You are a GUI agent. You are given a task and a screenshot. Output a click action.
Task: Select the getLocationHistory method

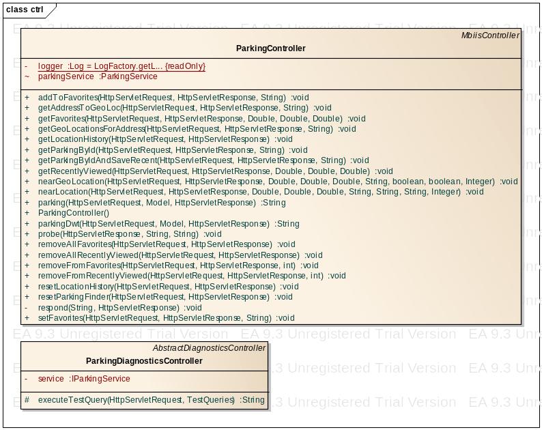(x=165, y=139)
